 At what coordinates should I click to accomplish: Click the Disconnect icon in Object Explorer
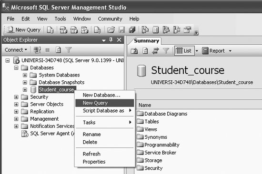point(37,50)
